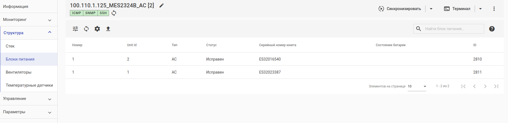The width and height of the screenshot is (508, 123).
Task: Click the upload/export arrow icon
Action: pyautogui.click(x=108, y=29)
